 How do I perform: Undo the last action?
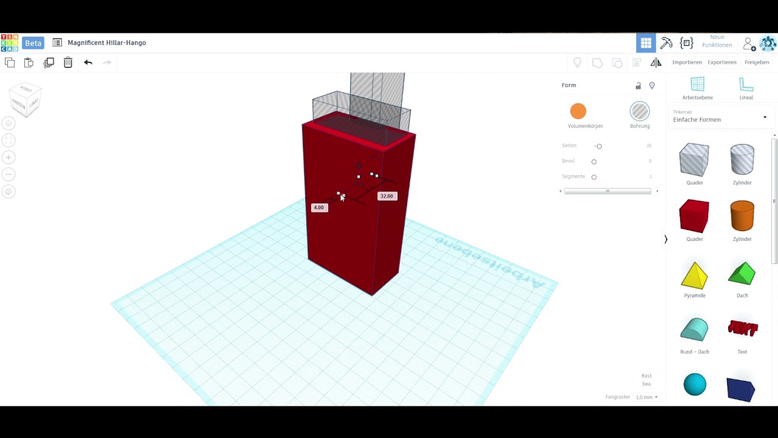[88, 62]
